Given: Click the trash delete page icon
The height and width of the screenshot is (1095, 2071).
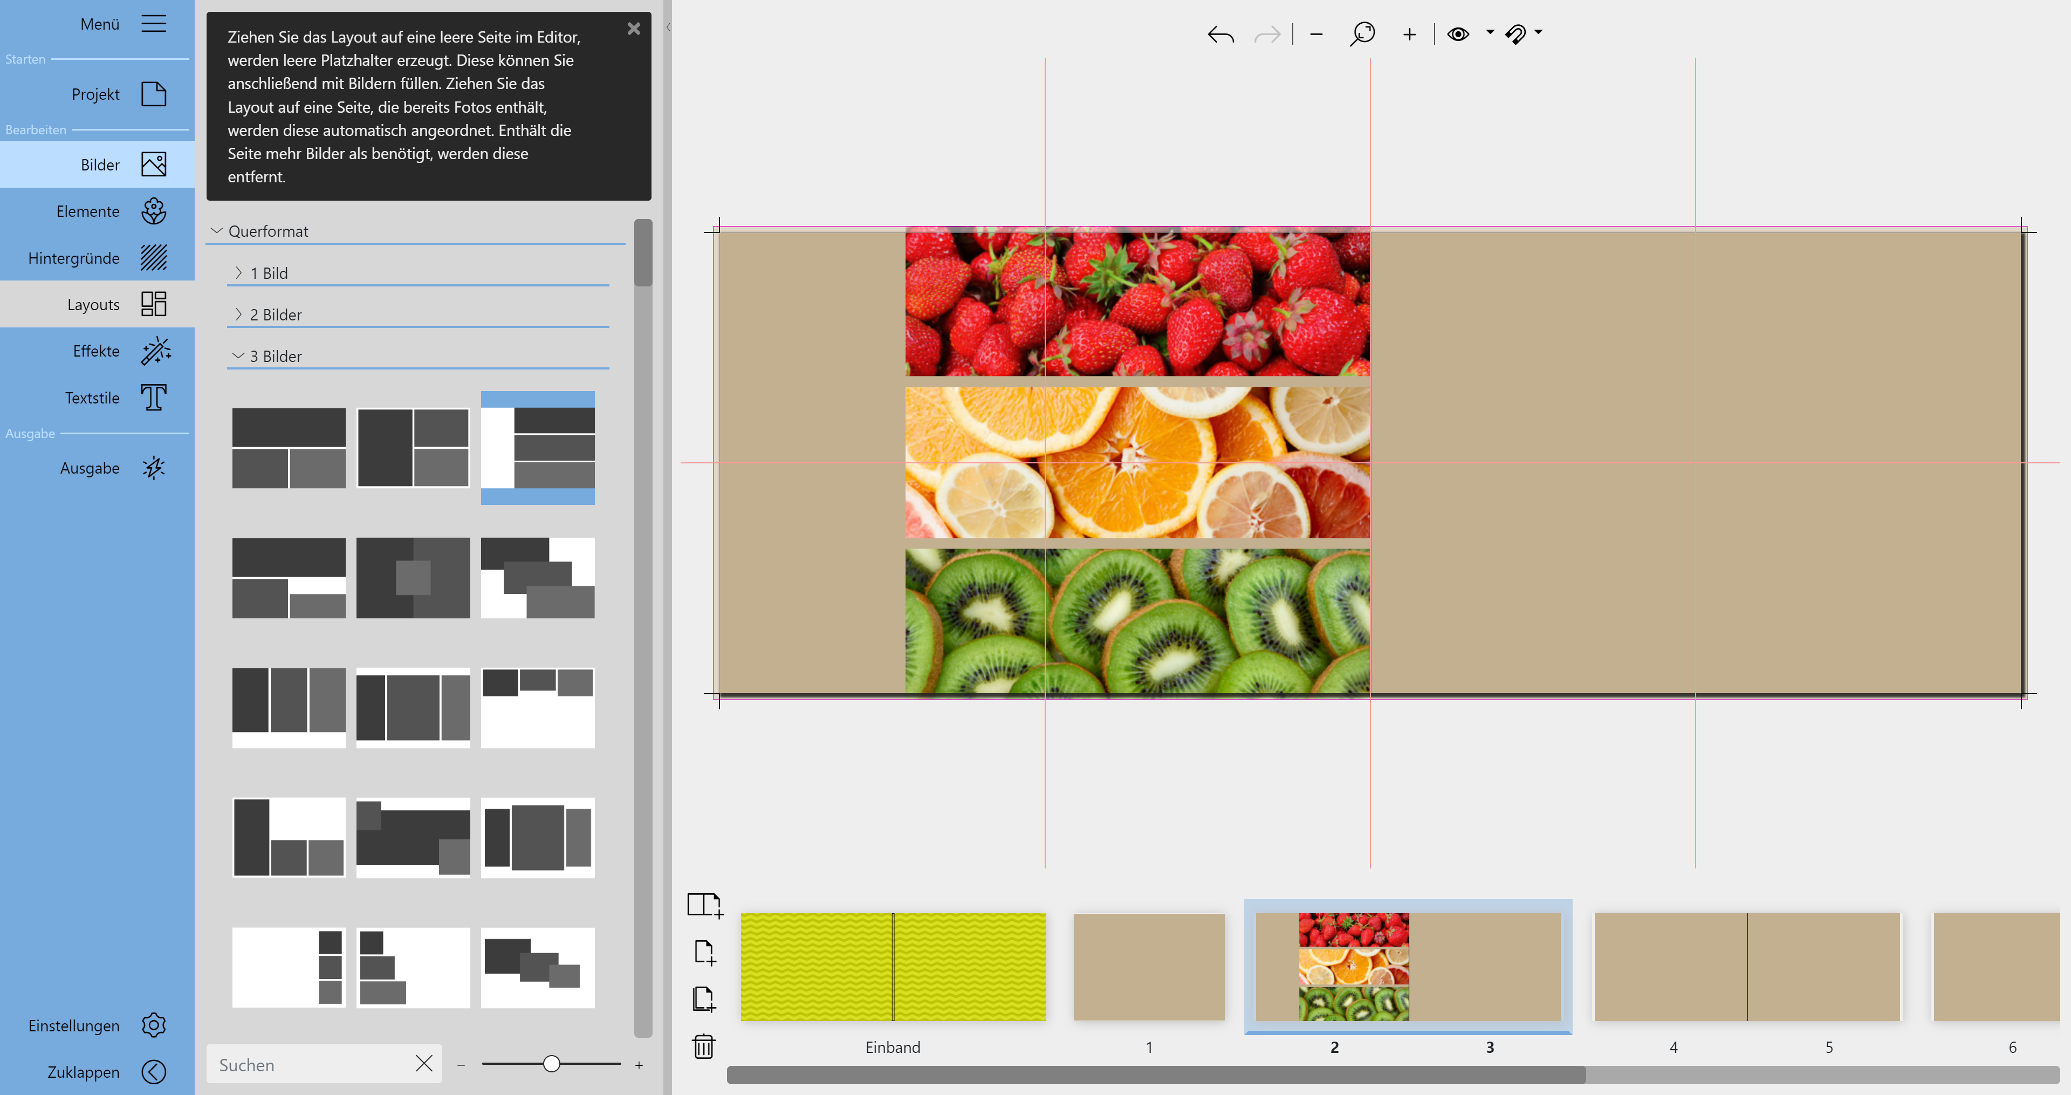Looking at the screenshot, I should point(703,1046).
